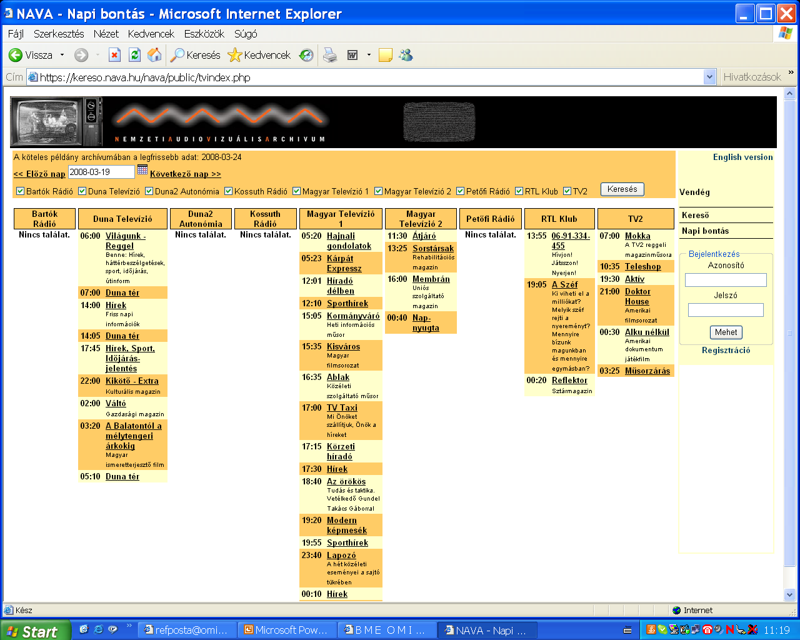This screenshot has width=800, height=640.
Task: Click the Azonosító input field
Action: pos(726,280)
